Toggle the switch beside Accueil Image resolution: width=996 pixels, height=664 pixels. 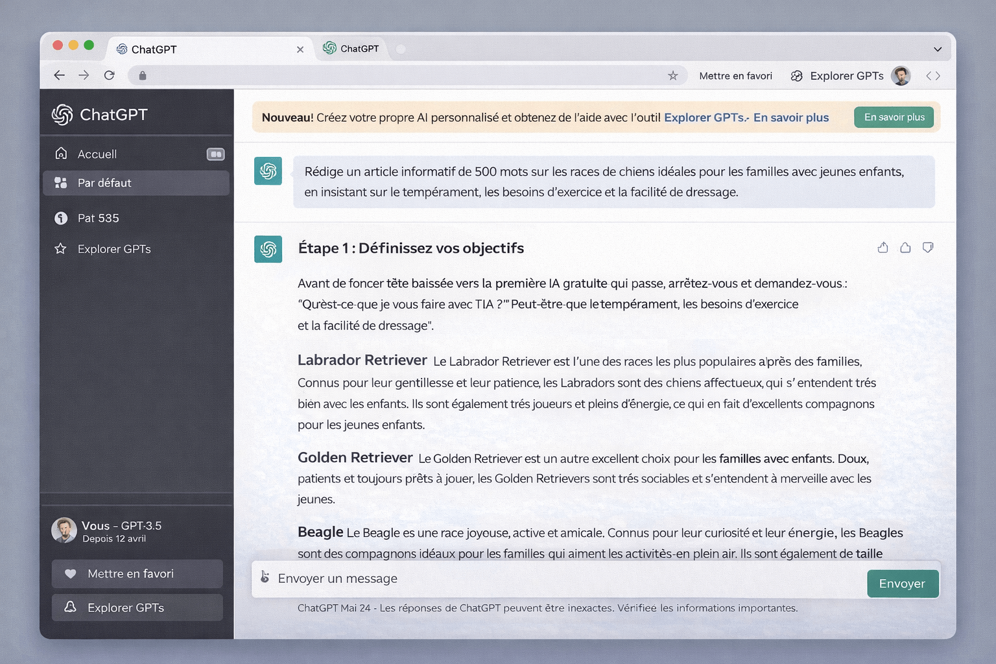(215, 154)
